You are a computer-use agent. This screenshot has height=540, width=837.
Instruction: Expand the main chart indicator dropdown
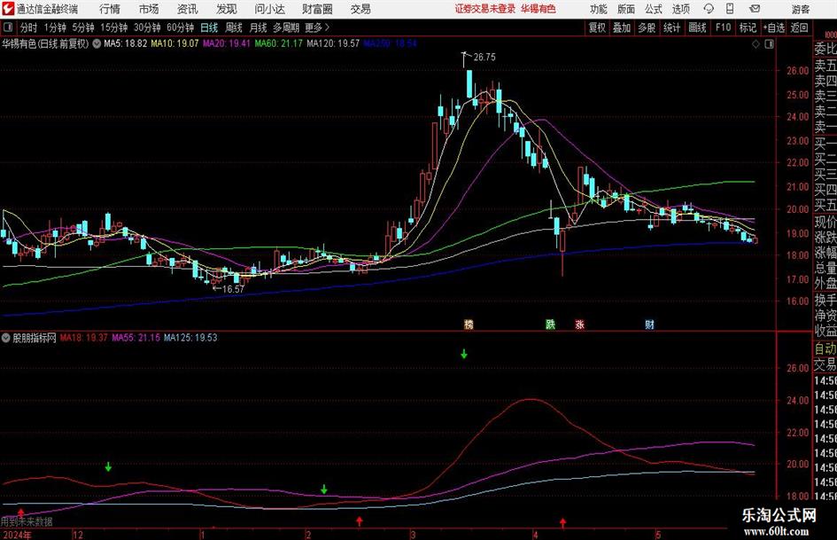point(97,43)
